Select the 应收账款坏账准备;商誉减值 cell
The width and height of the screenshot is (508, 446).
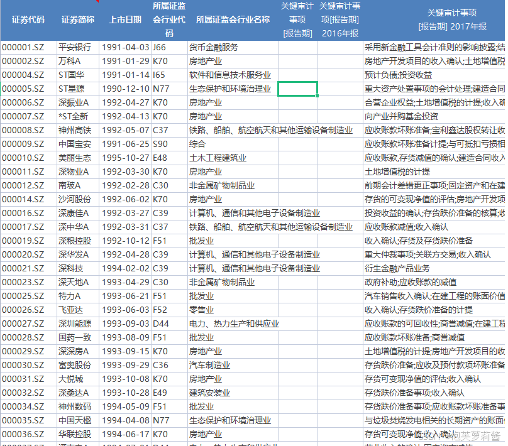click(x=434, y=337)
